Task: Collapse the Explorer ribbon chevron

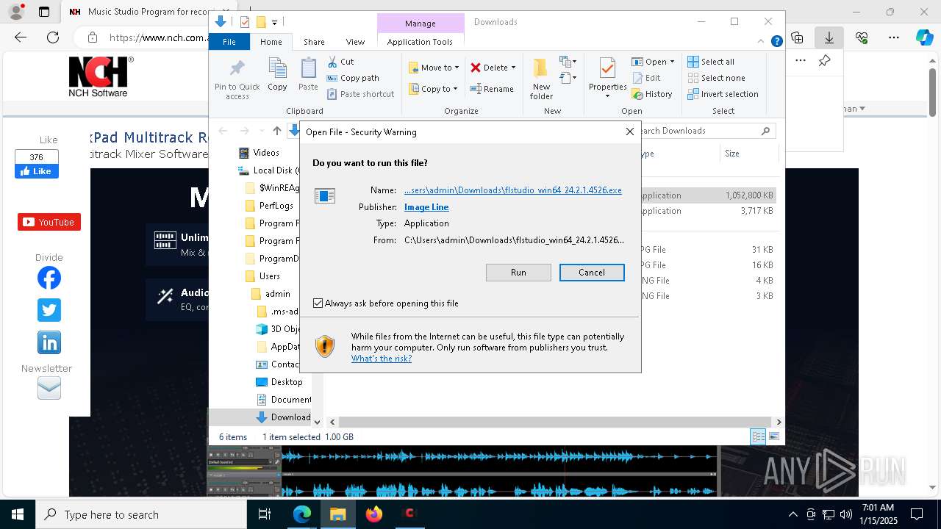Action: tap(762, 41)
